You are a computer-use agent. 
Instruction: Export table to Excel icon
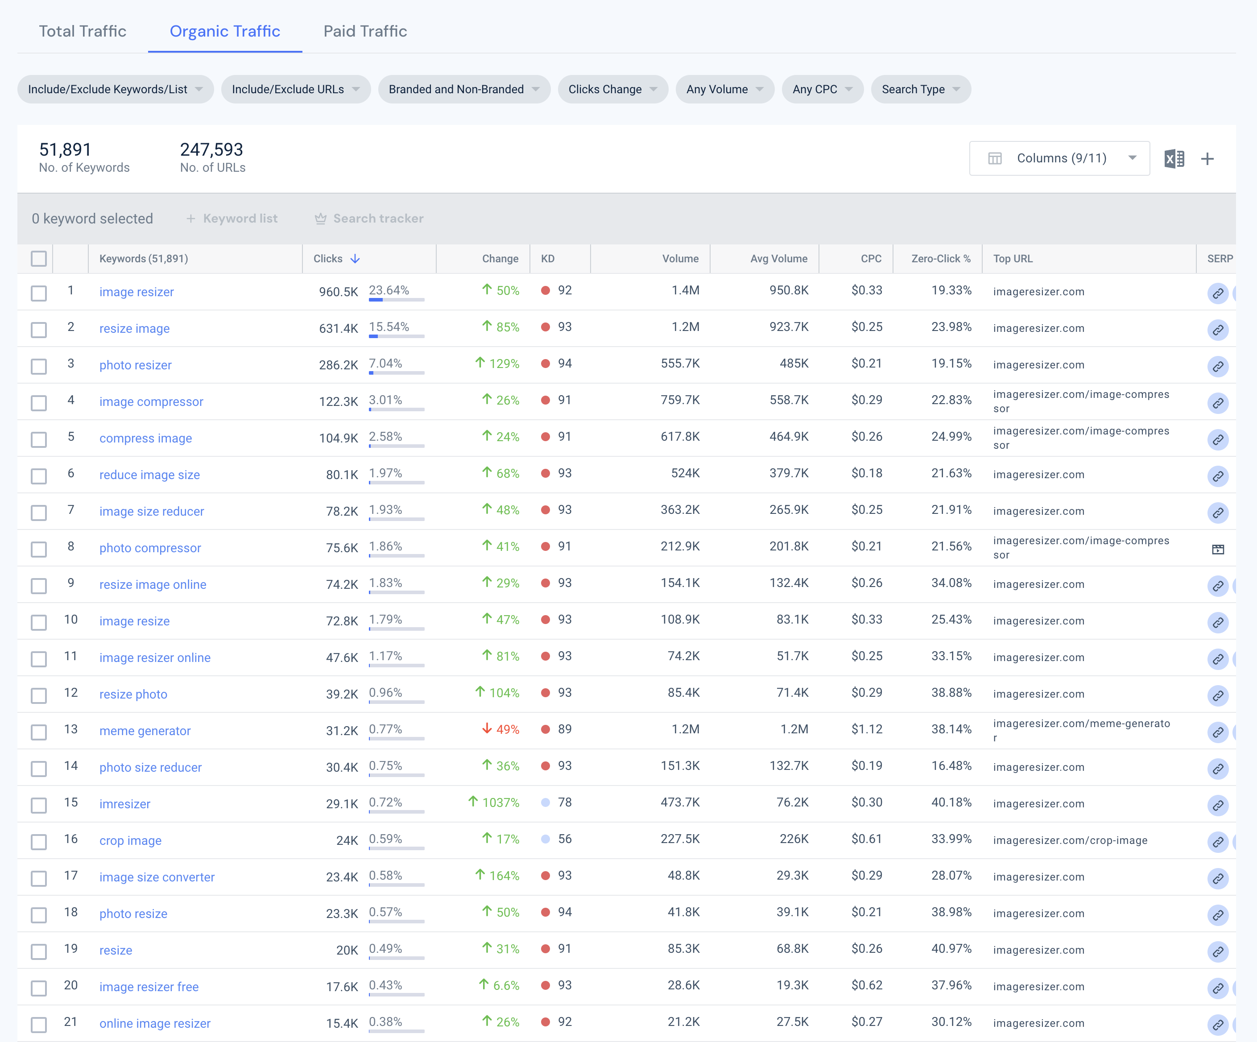tap(1174, 159)
